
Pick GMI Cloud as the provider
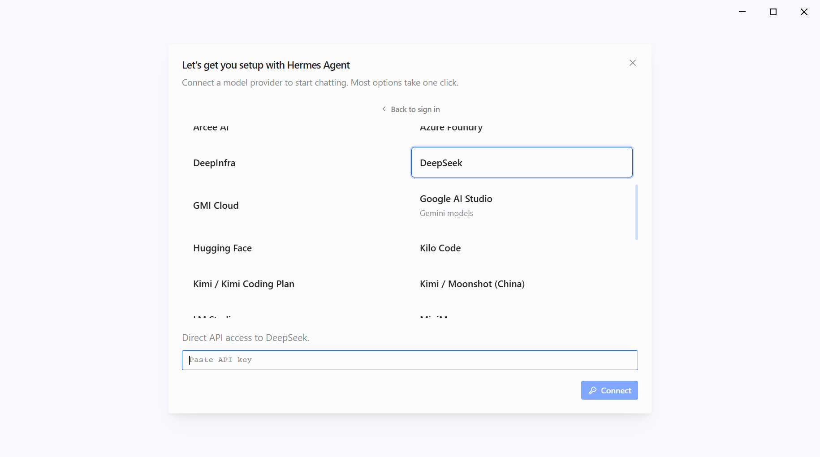click(x=295, y=206)
